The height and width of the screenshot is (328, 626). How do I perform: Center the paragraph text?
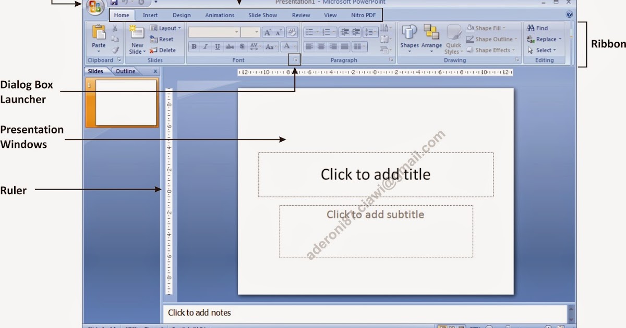(321, 46)
